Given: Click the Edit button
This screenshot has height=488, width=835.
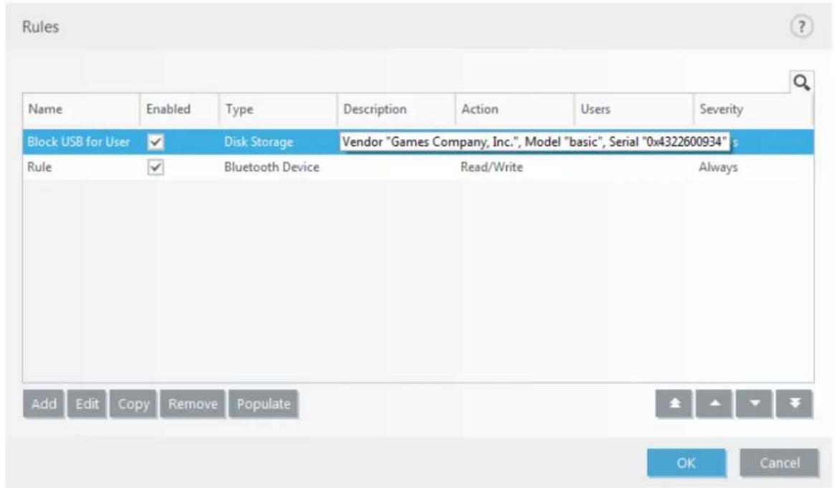Looking at the screenshot, I should [x=87, y=404].
